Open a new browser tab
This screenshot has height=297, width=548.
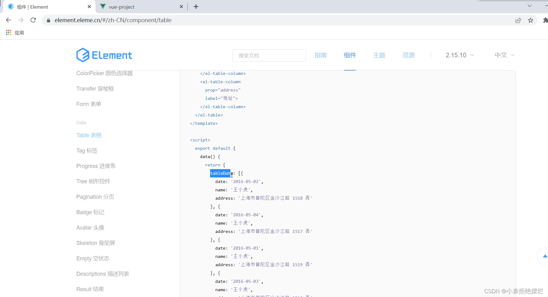[x=196, y=6]
